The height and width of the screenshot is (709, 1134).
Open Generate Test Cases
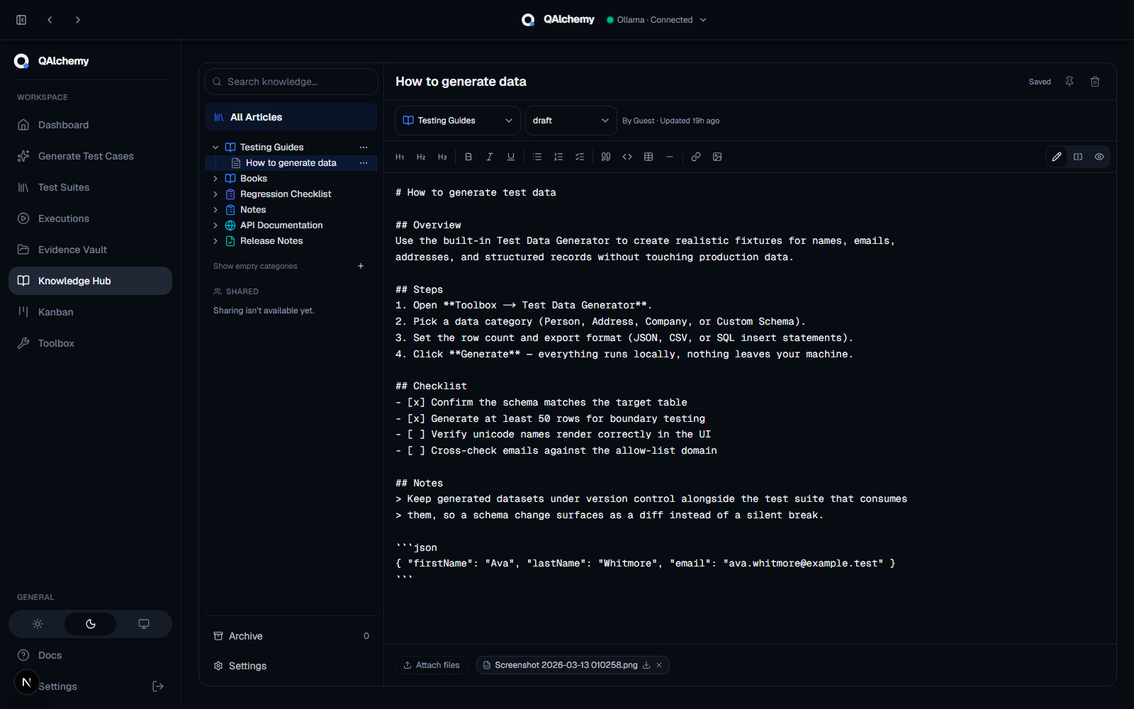pos(89,156)
